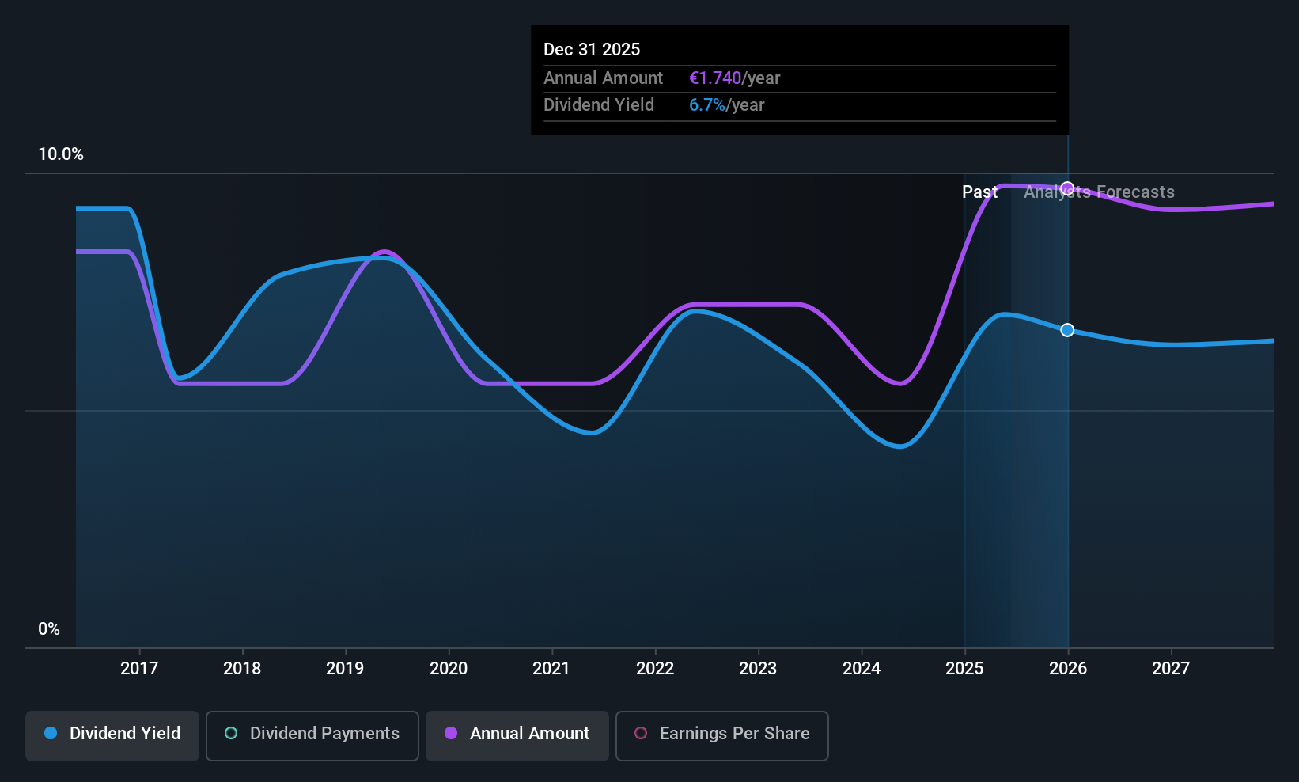The image size is (1299, 782).
Task: Click the Dividend Payments legend circle
Action: pos(231,733)
